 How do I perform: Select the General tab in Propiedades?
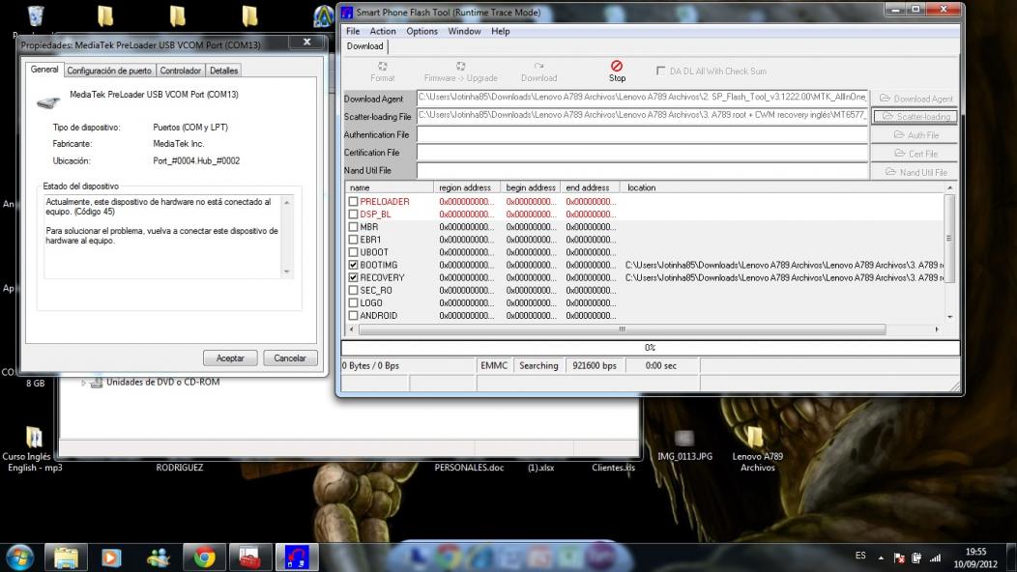tap(44, 70)
